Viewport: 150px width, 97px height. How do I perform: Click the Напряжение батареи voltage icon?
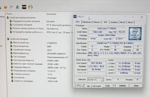pyautogui.click(x=12, y=71)
